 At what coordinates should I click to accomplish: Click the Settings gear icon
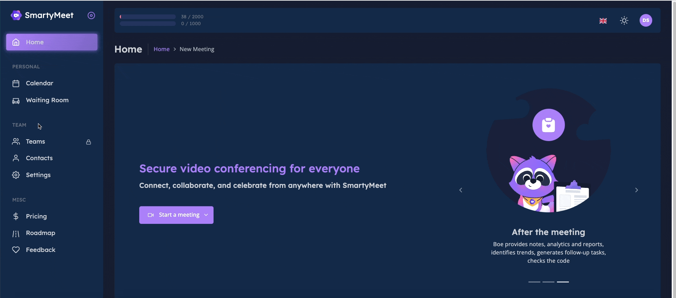point(16,175)
